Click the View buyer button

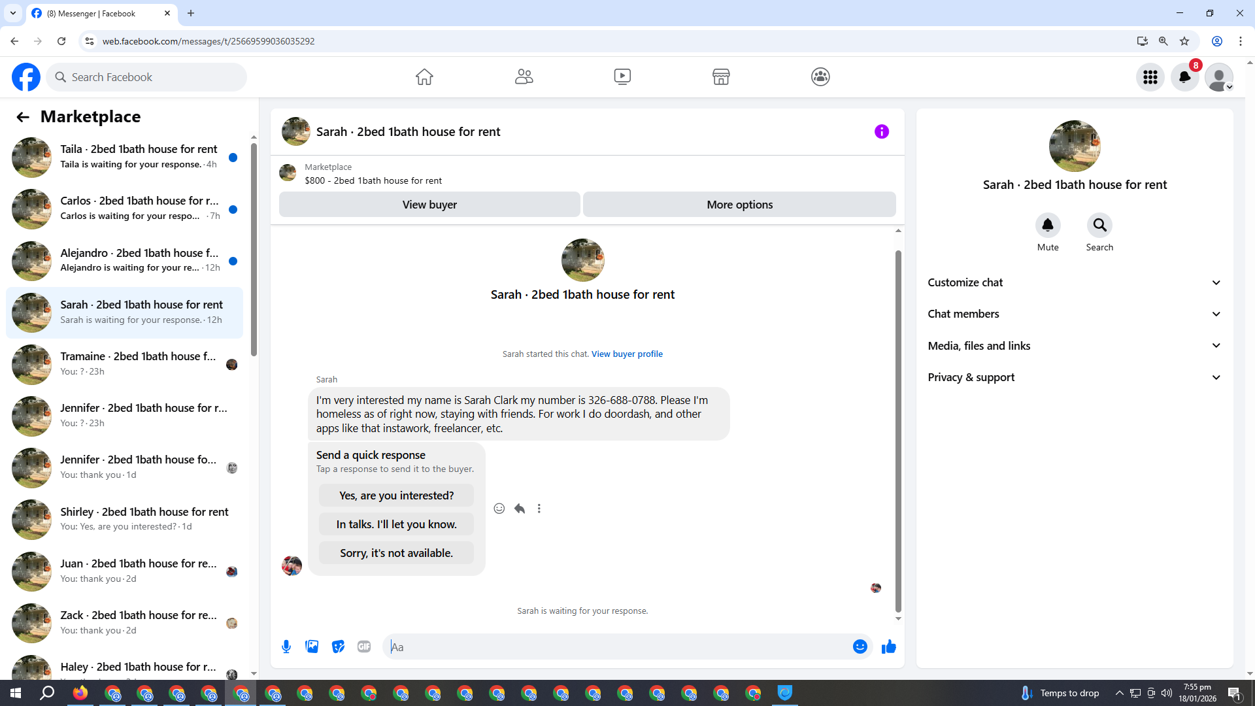[x=429, y=205]
